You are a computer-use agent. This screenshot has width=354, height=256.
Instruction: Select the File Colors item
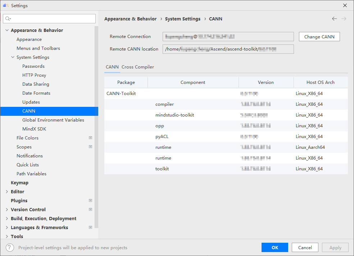coord(27,138)
